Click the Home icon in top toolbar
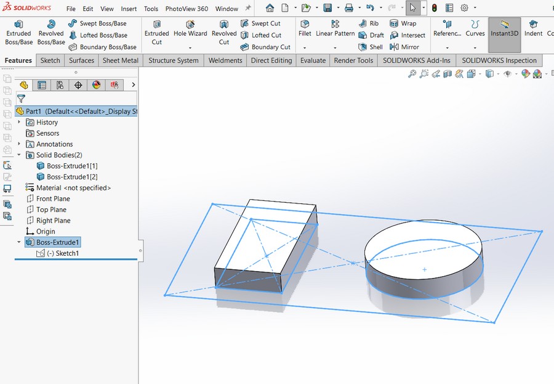The width and height of the screenshot is (554, 384). coord(270,8)
